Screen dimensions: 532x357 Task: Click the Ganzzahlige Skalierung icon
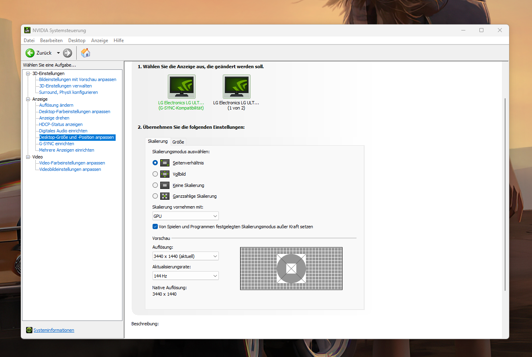(x=165, y=196)
